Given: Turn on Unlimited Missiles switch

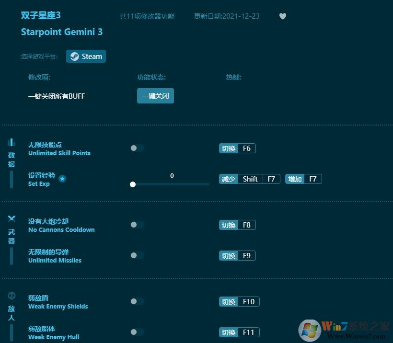Looking at the screenshot, I should (x=137, y=255).
